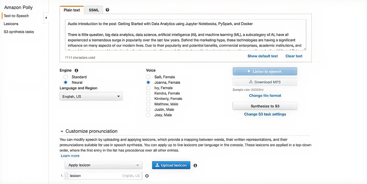Go to S3 synthesis tasks page
This screenshot has width=367, height=184.
point(19,32)
